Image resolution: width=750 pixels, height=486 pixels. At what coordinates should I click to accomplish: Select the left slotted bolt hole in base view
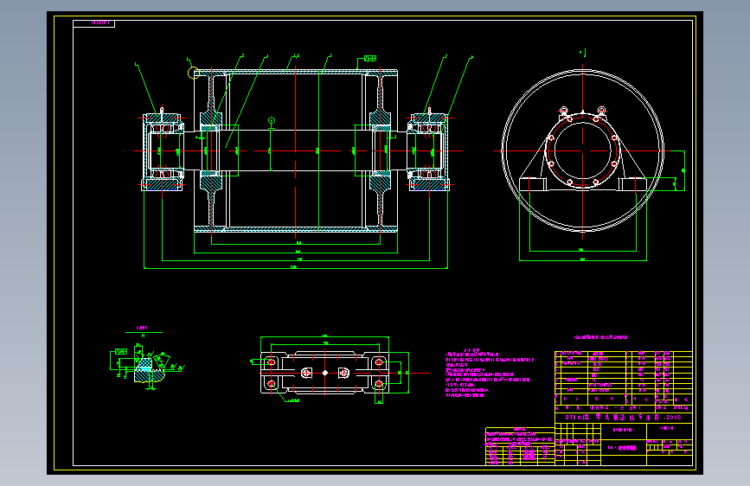(306, 373)
